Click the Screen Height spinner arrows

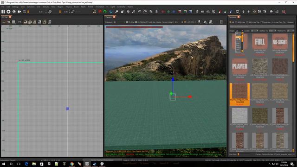tap(182, 22)
